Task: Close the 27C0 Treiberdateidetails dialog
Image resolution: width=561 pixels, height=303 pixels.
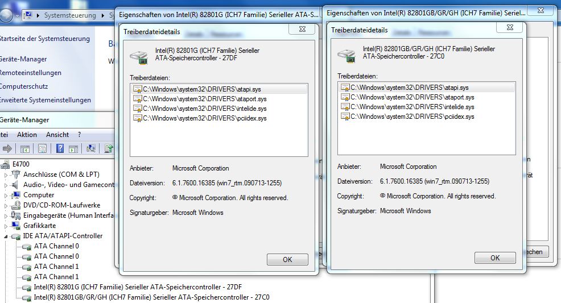Action: 510,27
